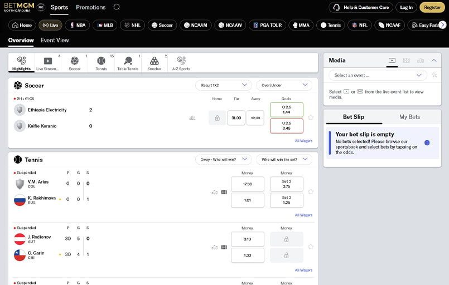Image resolution: width=449 pixels, height=285 pixels.
Task: Open PGA TOUR section
Action: point(267,25)
